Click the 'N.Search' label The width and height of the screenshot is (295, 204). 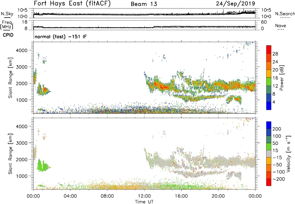(285, 14)
